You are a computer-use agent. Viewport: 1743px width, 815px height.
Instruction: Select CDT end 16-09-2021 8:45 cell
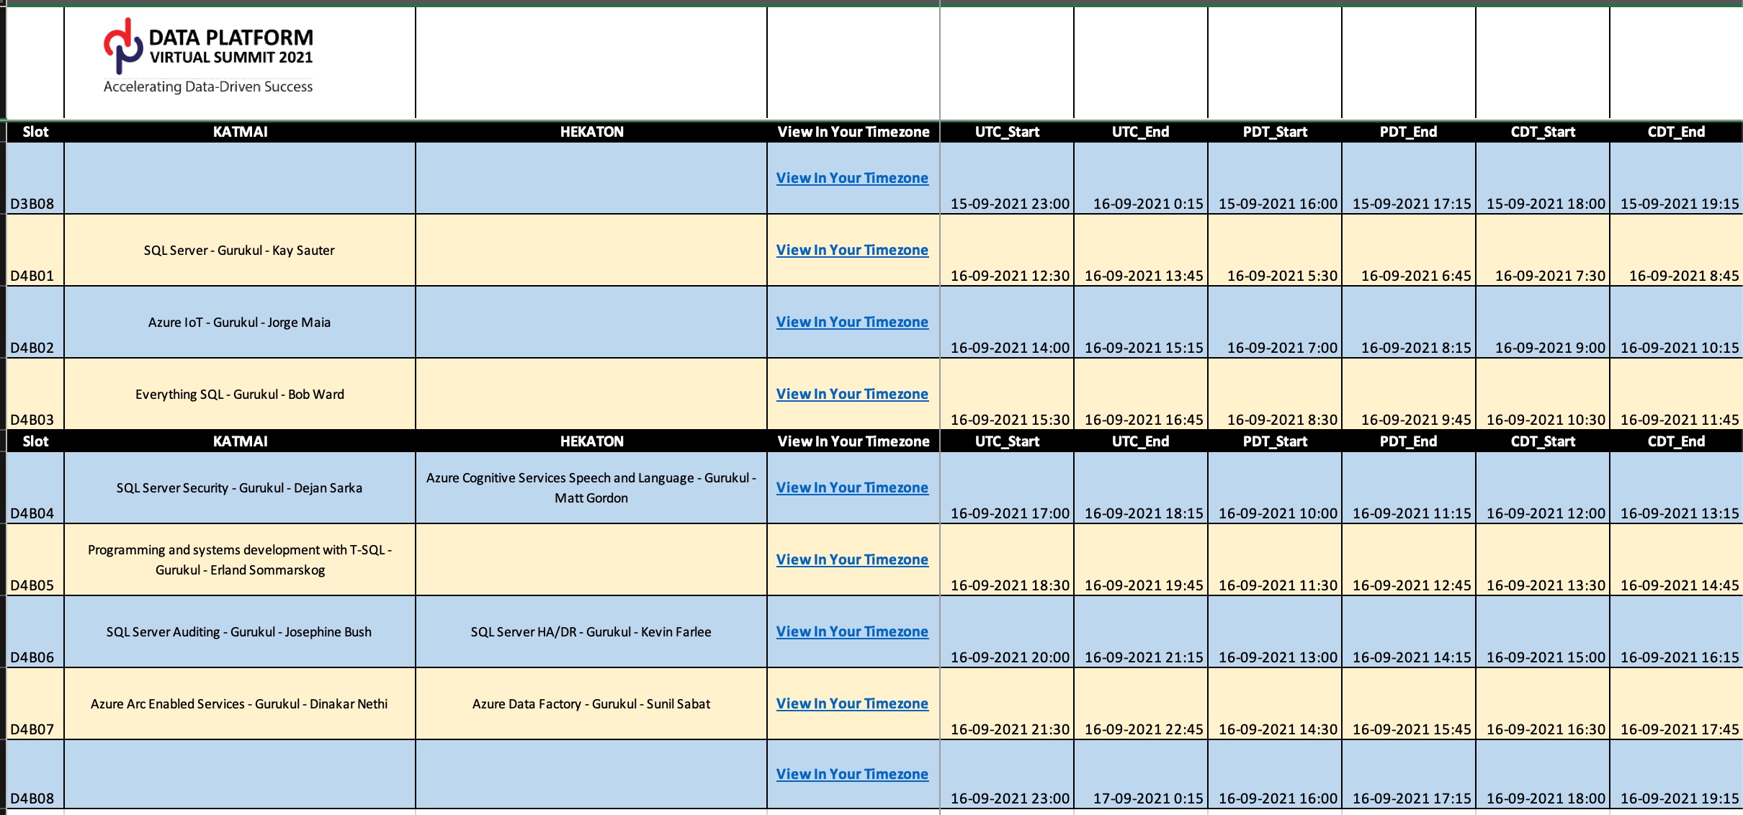click(1677, 250)
